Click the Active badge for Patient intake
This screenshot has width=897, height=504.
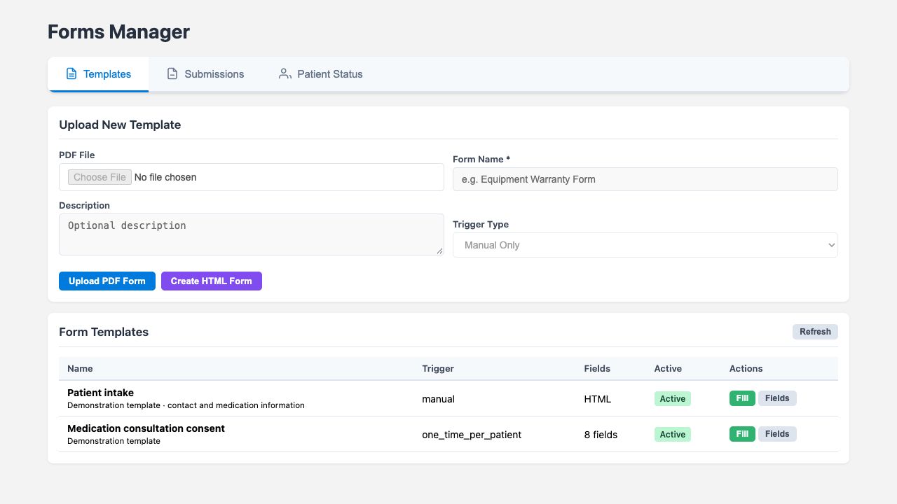[x=673, y=398]
